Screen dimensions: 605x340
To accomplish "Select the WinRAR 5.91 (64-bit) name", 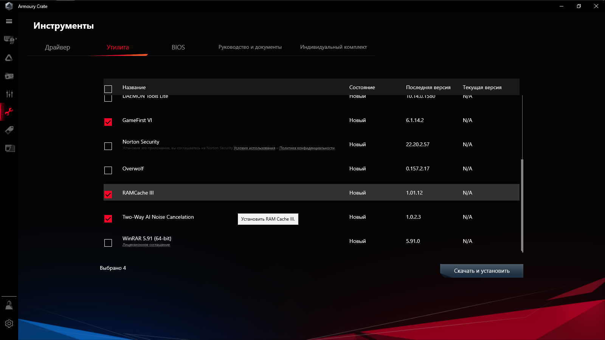I will [x=147, y=238].
